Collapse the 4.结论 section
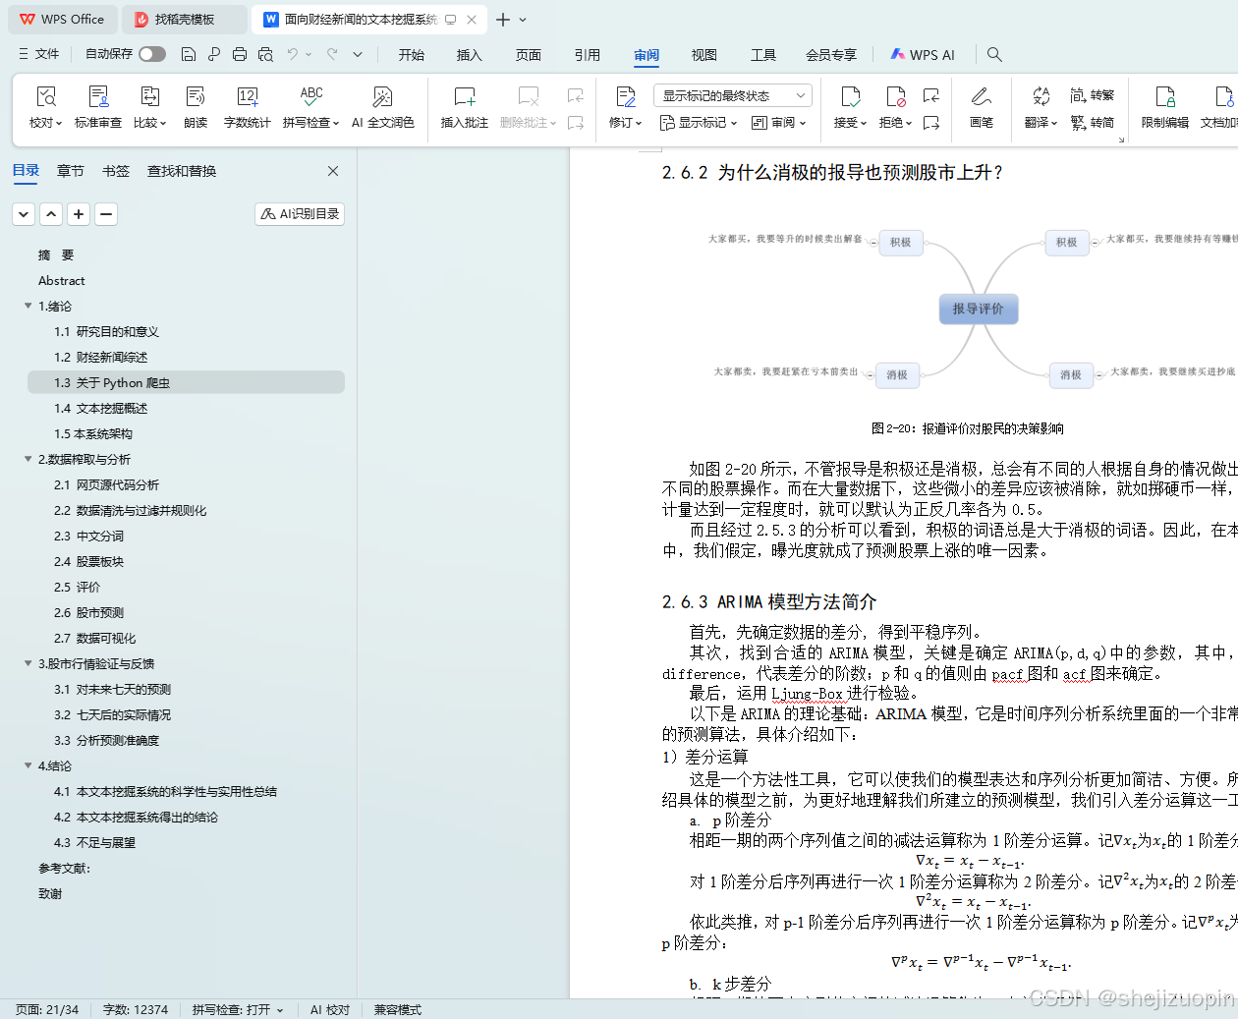 [28, 765]
